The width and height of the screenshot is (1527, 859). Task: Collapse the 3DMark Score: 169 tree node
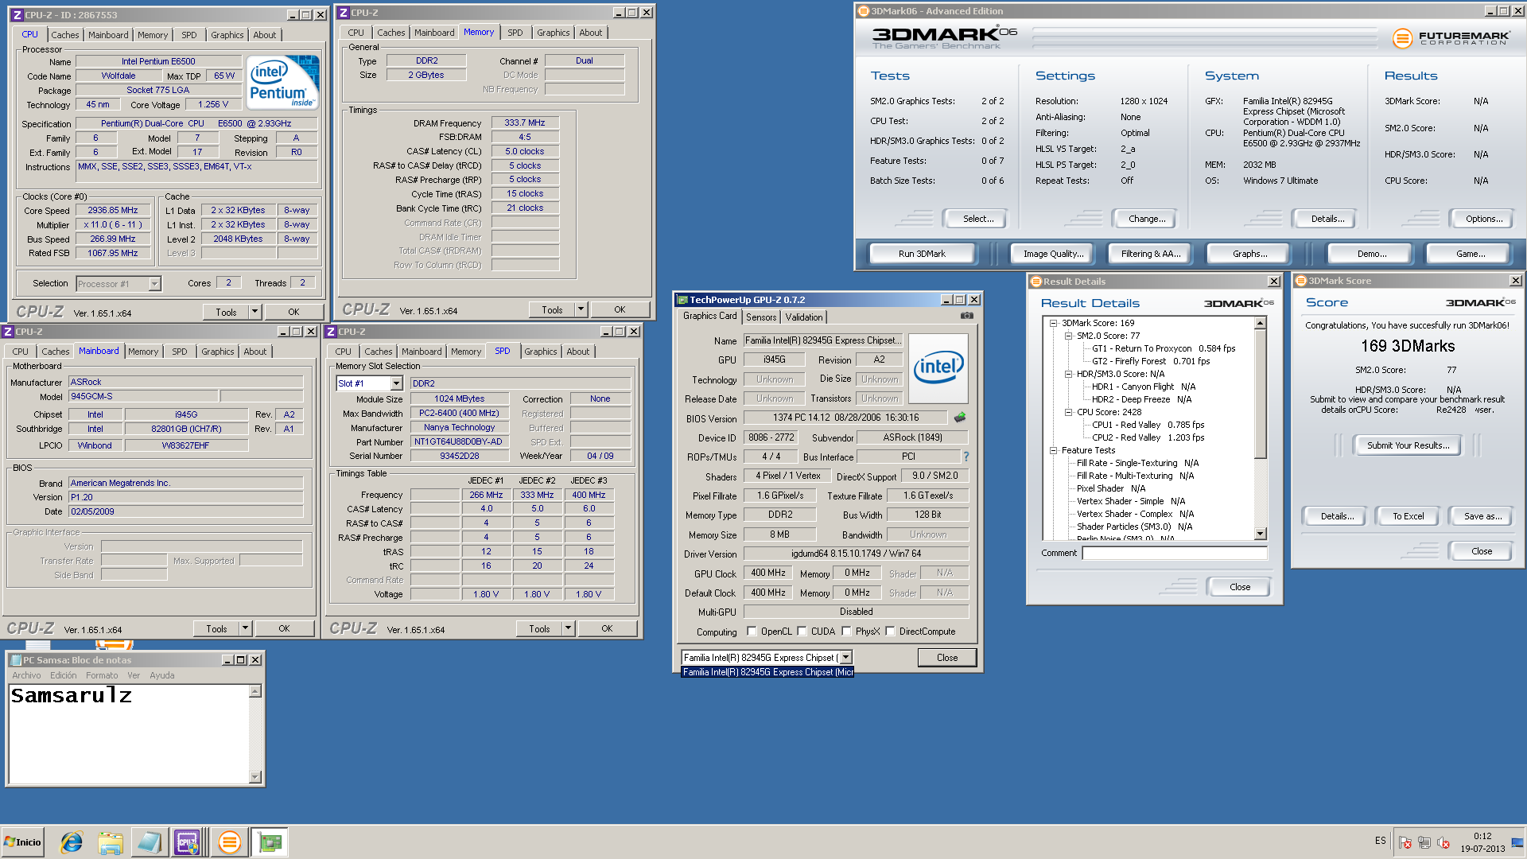[1054, 323]
